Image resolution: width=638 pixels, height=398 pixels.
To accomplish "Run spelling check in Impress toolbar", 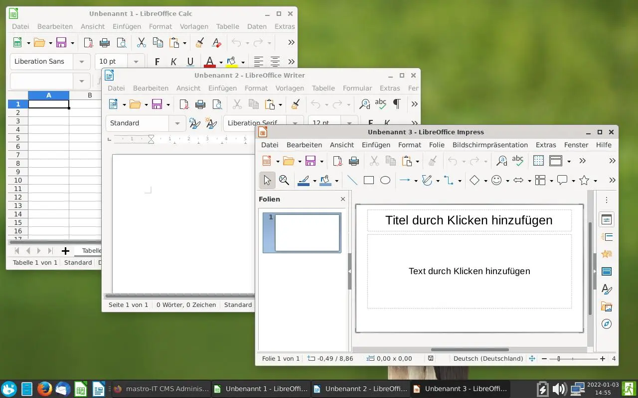I will point(518,161).
